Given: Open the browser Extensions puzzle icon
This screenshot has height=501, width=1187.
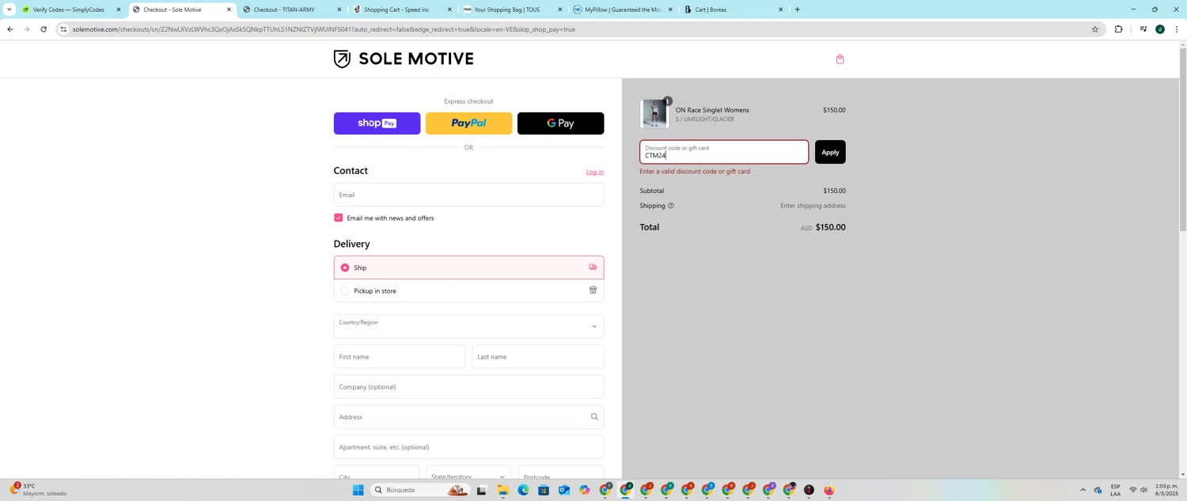Looking at the screenshot, I should 1118,29.
